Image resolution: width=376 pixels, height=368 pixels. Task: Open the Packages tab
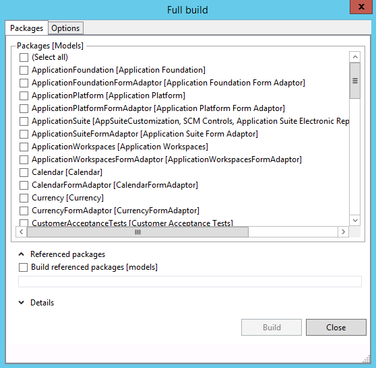click(27, 28)
